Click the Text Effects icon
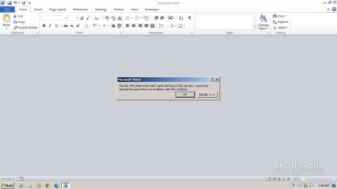 (86, 26)
